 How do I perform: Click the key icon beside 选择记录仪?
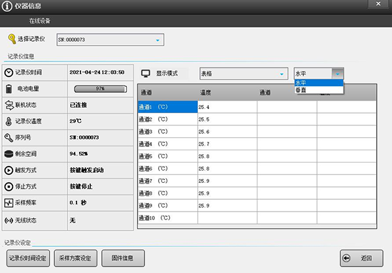12,39
